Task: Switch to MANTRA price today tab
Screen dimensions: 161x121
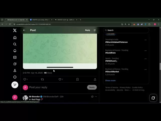Action: 41,20
